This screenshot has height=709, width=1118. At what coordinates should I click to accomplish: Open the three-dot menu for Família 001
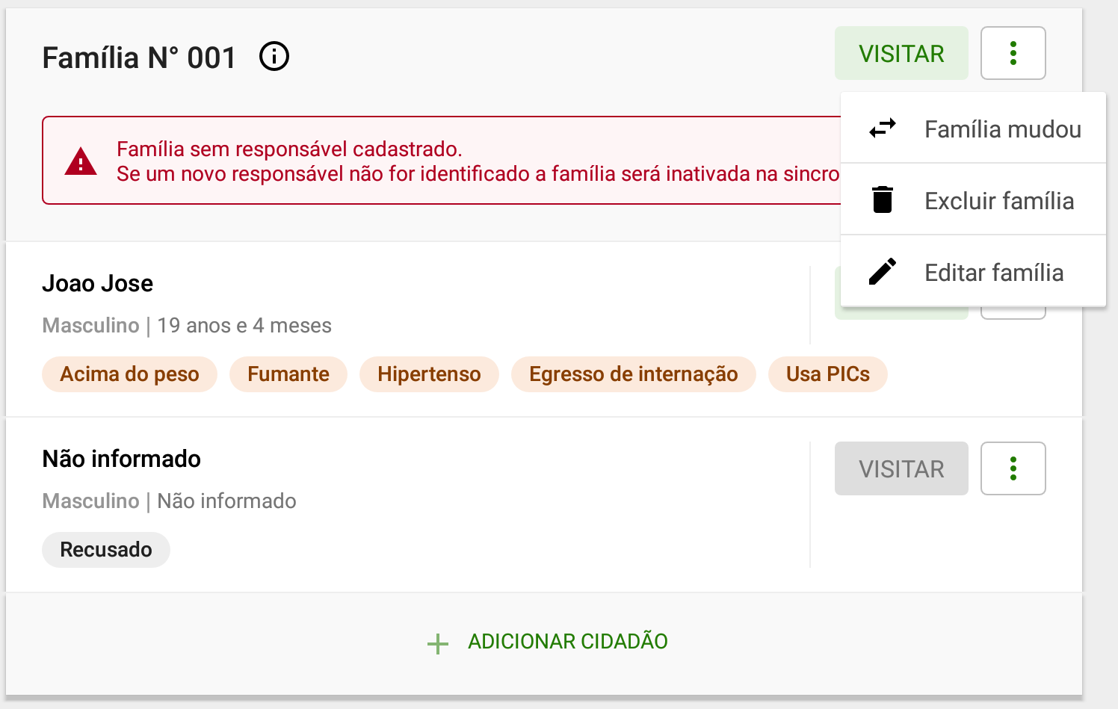[1013, 53]
